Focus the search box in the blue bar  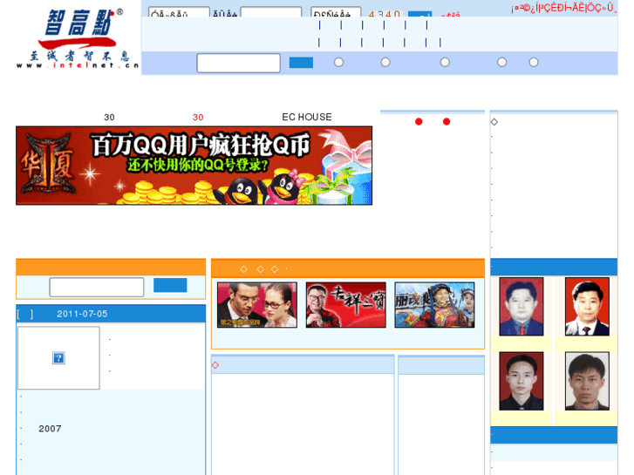pyautogui.click(x=239, y=63)
